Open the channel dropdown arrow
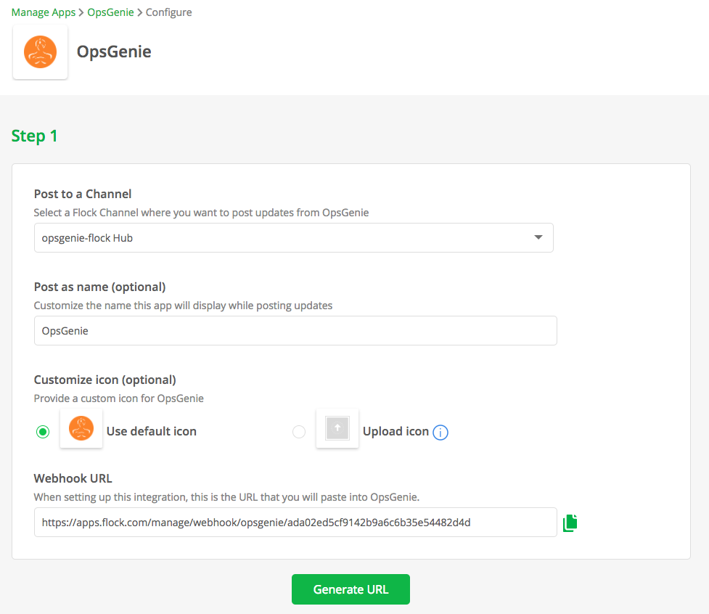709x614 pixels. 538,237
